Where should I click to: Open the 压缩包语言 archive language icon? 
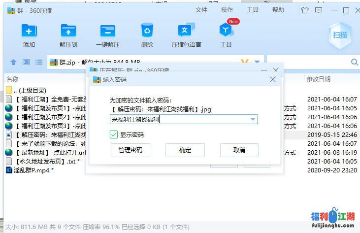(x=186, y=31)
